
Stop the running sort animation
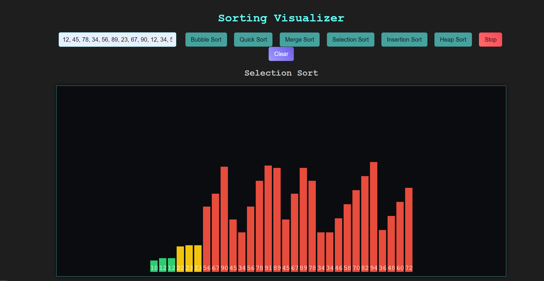pyautogui.click(x=490, y=40)
